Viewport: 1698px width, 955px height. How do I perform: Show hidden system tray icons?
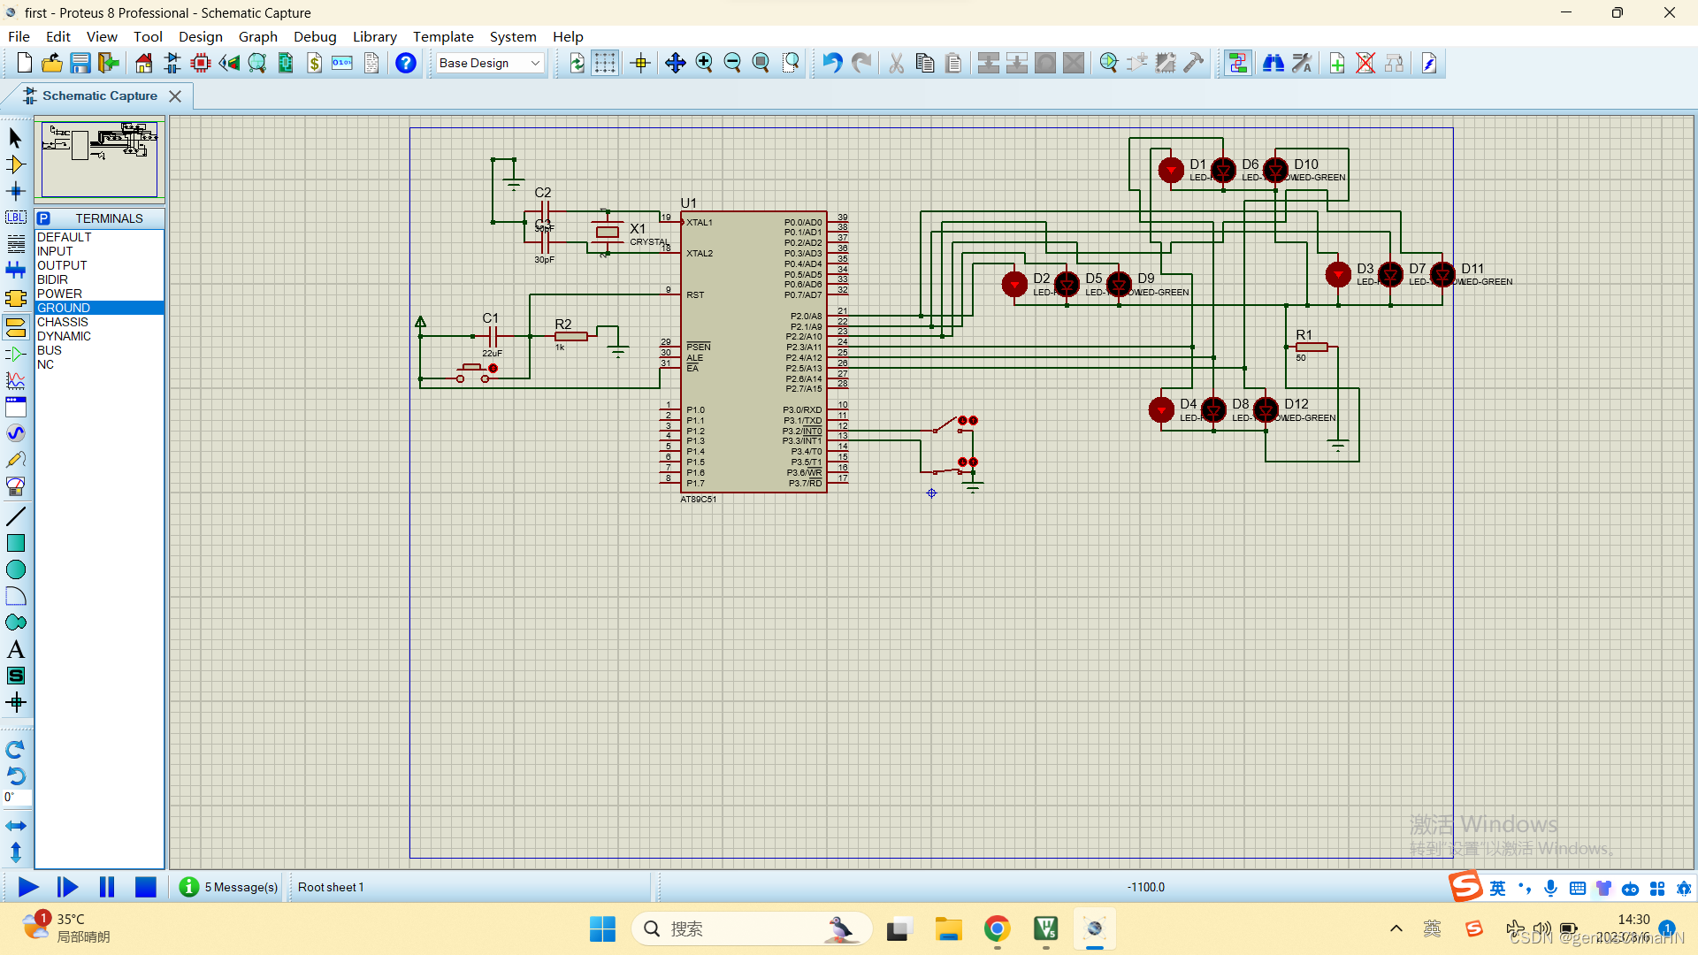[x=1396, y=928]
